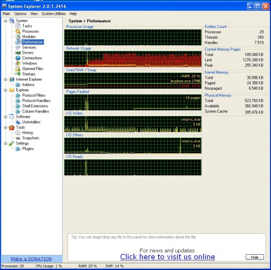
Task: Click the Explorer folder icon
Action: pyautogui.click(x=12, y=90)
